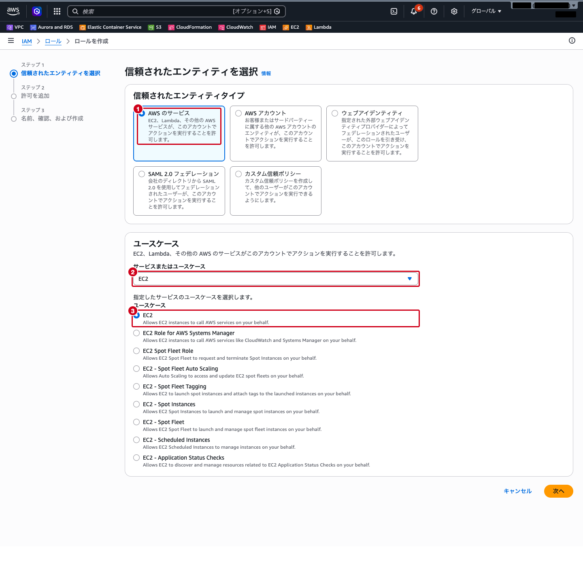The width and height of the screenshot is (583, 562).
Task: Open CloudWatch shortcut
Action: [236, 27]
